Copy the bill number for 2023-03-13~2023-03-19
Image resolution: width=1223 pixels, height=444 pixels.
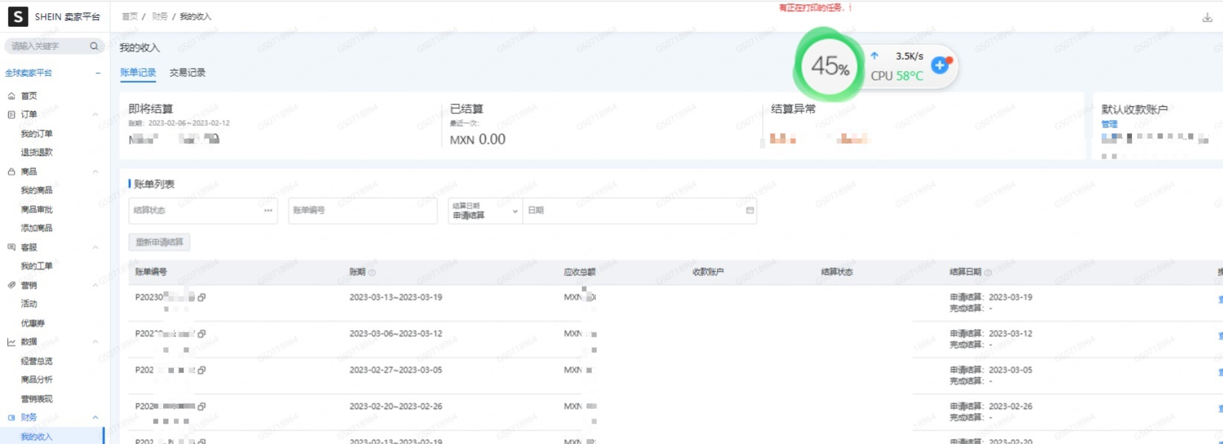[202, 297]
